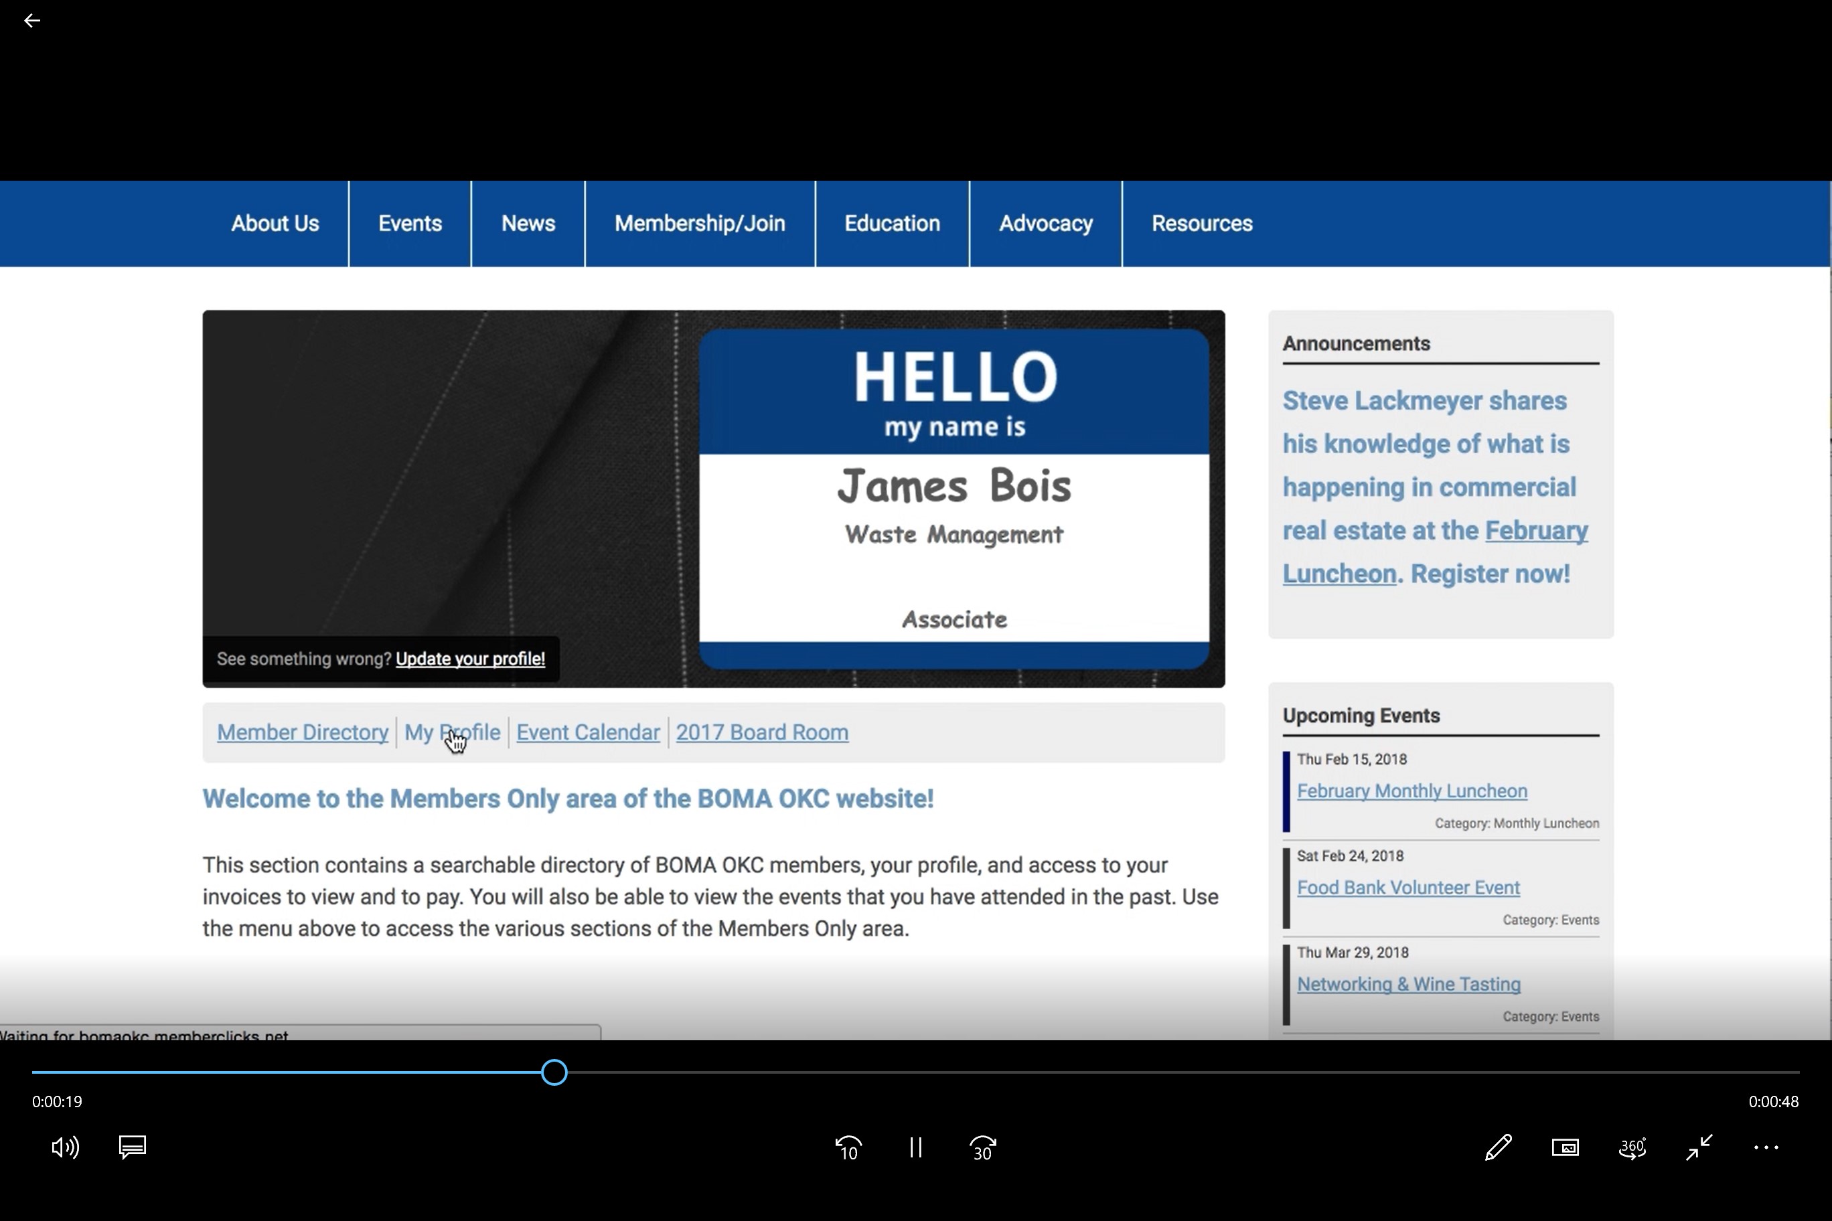This screenshot has height=1221, width=1832.
Task: Click the Sat Feb 24, 2018 date
Action: point(1350,856)
